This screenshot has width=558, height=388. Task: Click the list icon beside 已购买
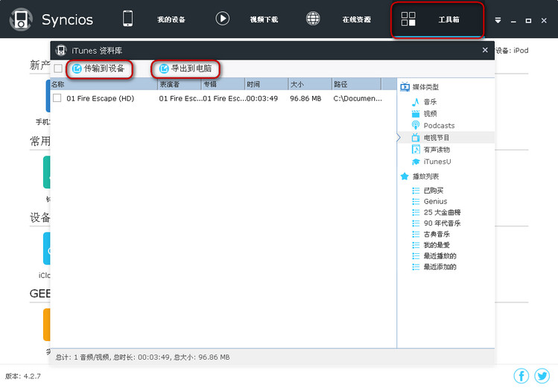pyautogui.click(x=416, y=191)
